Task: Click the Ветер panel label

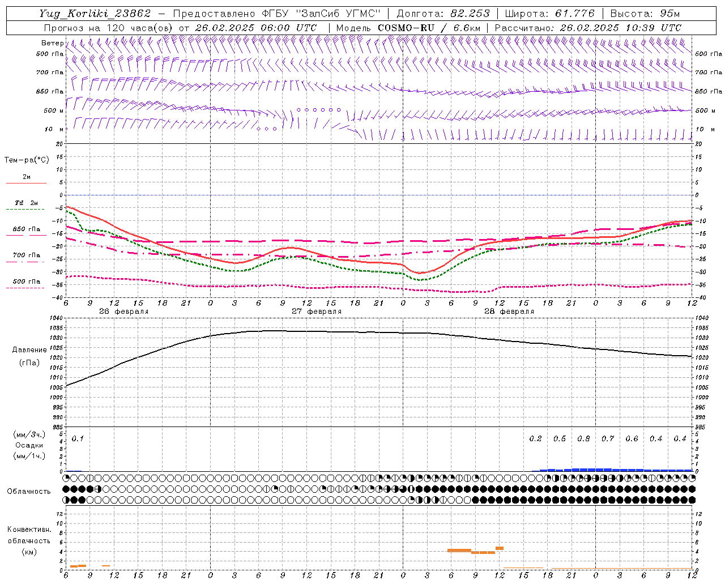Action: [53, 43]
